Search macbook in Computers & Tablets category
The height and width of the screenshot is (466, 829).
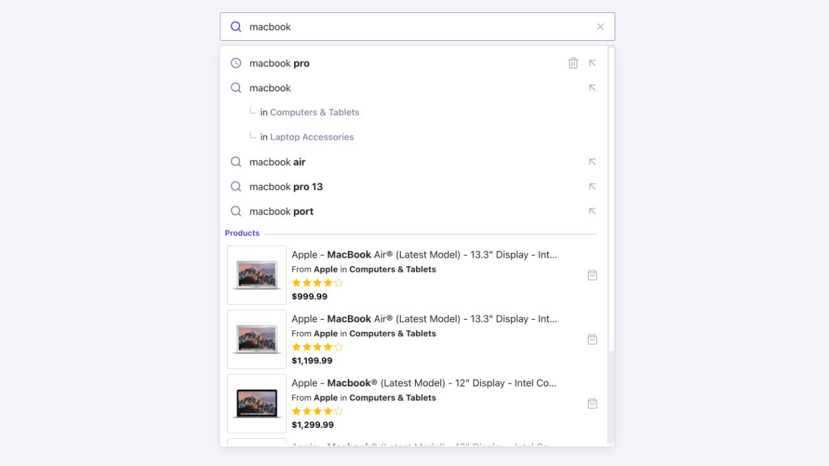pyautogui.click(x=314, y=113)
